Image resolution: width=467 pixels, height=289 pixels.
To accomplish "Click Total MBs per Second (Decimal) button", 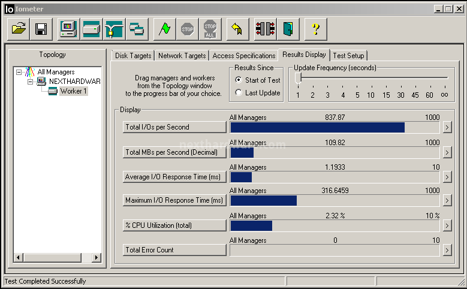I will click(174, 152).
